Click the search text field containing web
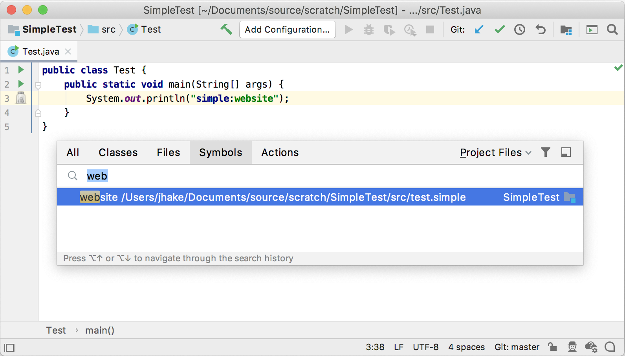The image size is (625, 356). click(x=275, y=176)
